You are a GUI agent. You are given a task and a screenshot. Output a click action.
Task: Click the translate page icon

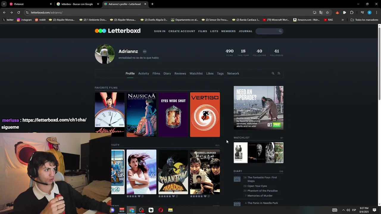point(321,12)
